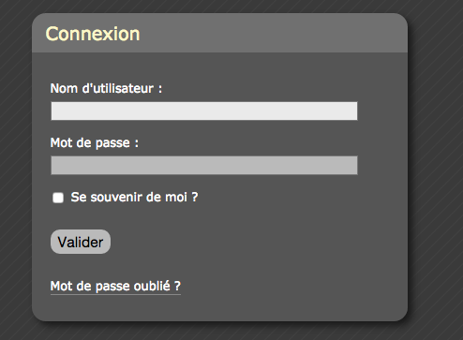Submit the form with the Valider button
Image resolution: width=463 pixels, height=340 pixels.
(x=81, y=242)
